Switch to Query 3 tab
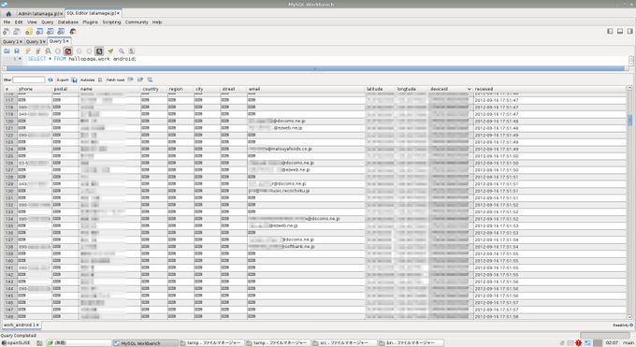 [x=36, y=42]
